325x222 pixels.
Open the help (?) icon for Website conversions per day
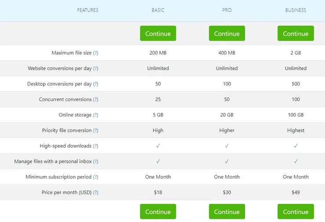96,69
